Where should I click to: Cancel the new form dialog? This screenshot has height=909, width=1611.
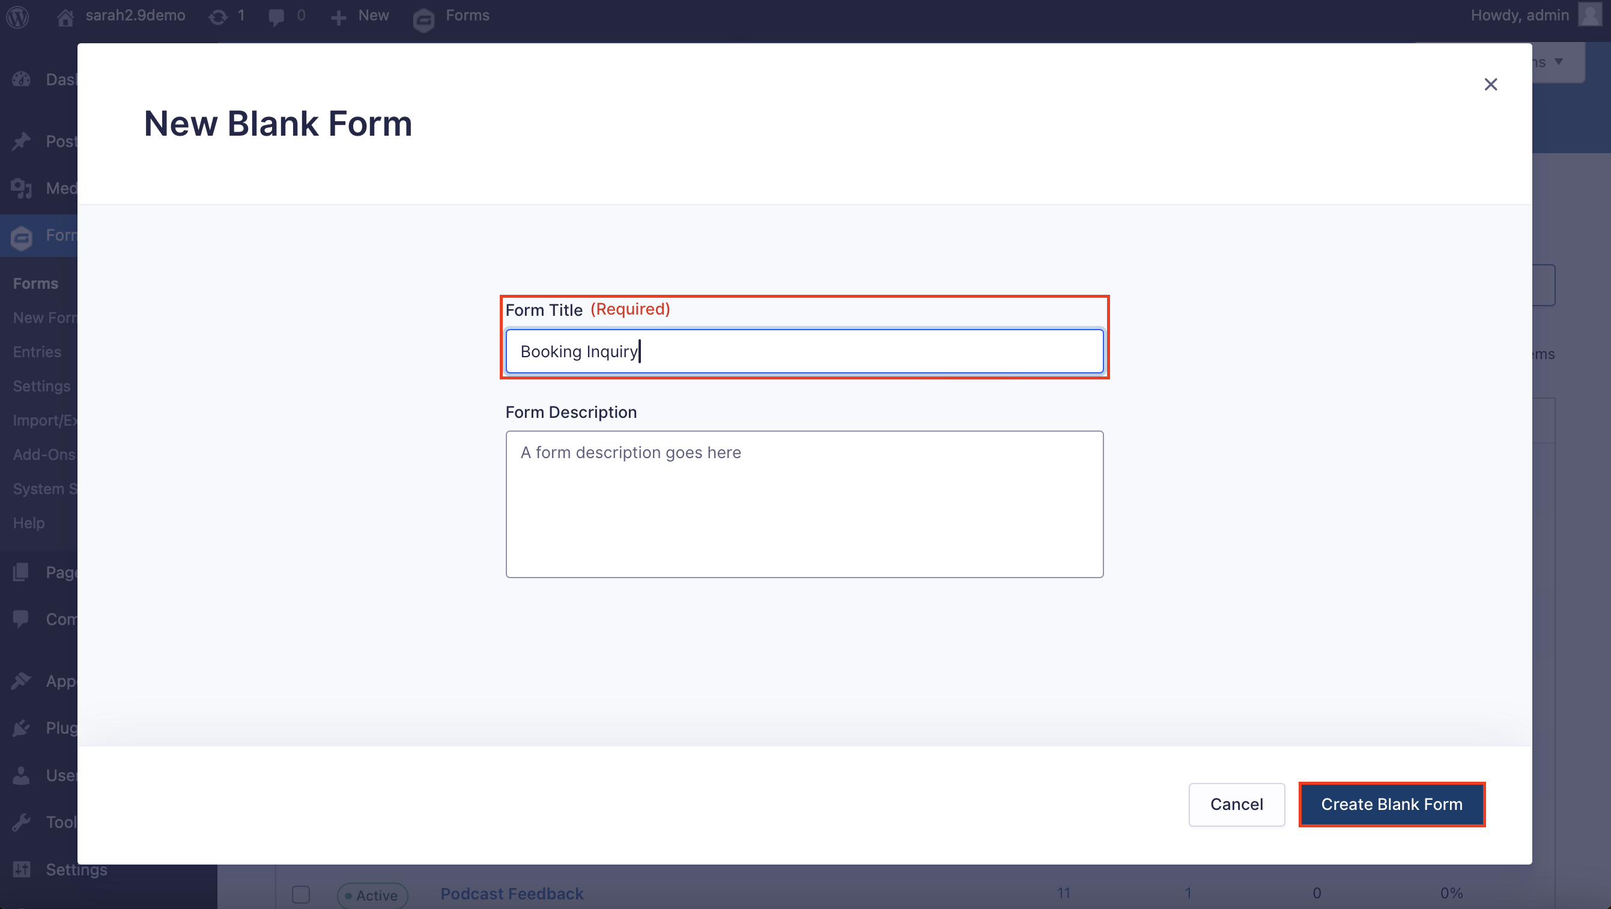(x=1236, y=805)
